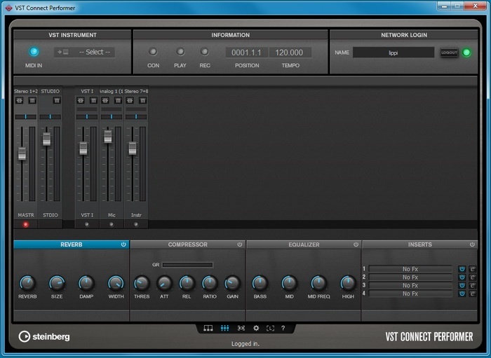Toggle the INSERTS power button
This screenshot has width=491, height=358.
[472, 245]
